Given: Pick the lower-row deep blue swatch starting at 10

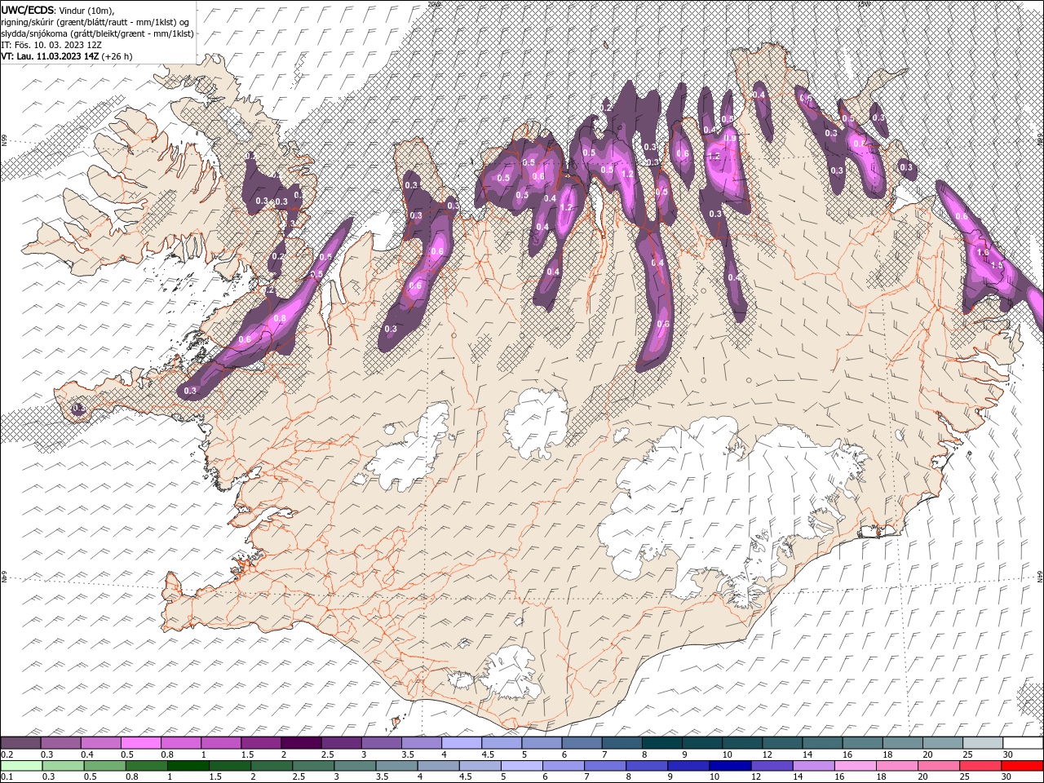Looking at the screenshot, I should pos(729,766).
